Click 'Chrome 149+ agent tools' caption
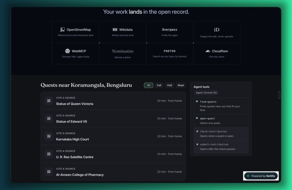The width and height of the screenshot is (292, 190). [75, 57]
